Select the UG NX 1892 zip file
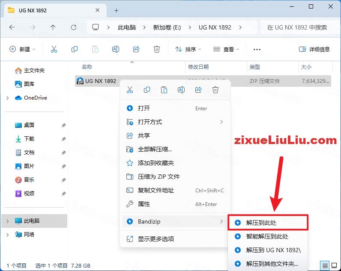 click(203, 81)
